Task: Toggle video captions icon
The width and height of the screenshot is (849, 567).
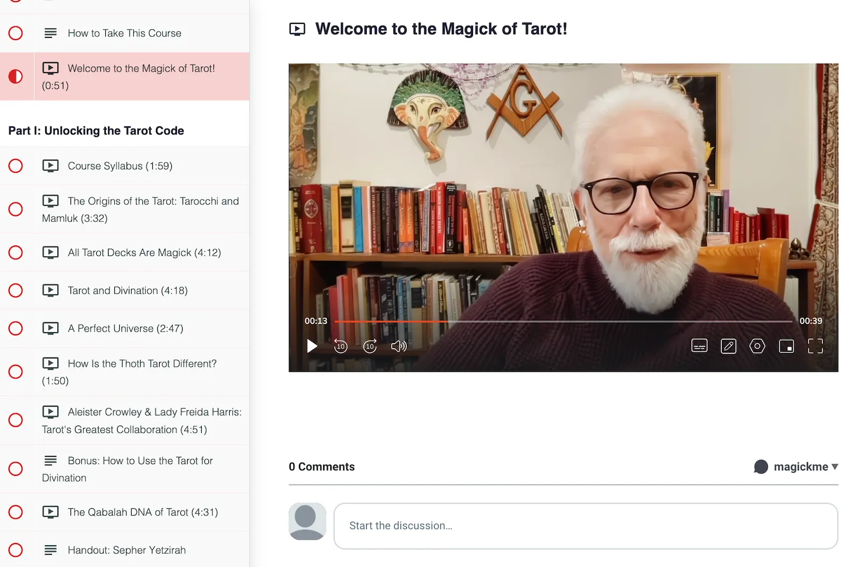Action: pyautogui.click(x=699, y=346)
